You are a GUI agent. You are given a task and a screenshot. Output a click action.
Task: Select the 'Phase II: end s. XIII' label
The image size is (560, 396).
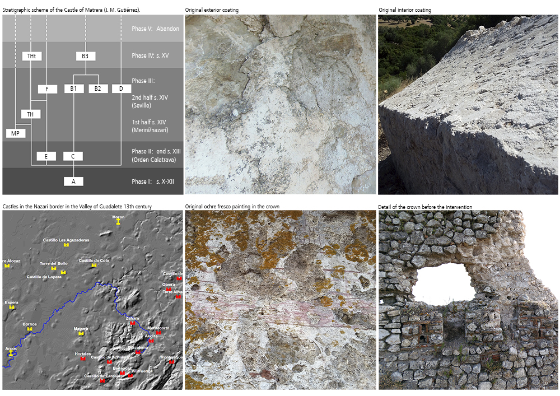coord(156,151)
